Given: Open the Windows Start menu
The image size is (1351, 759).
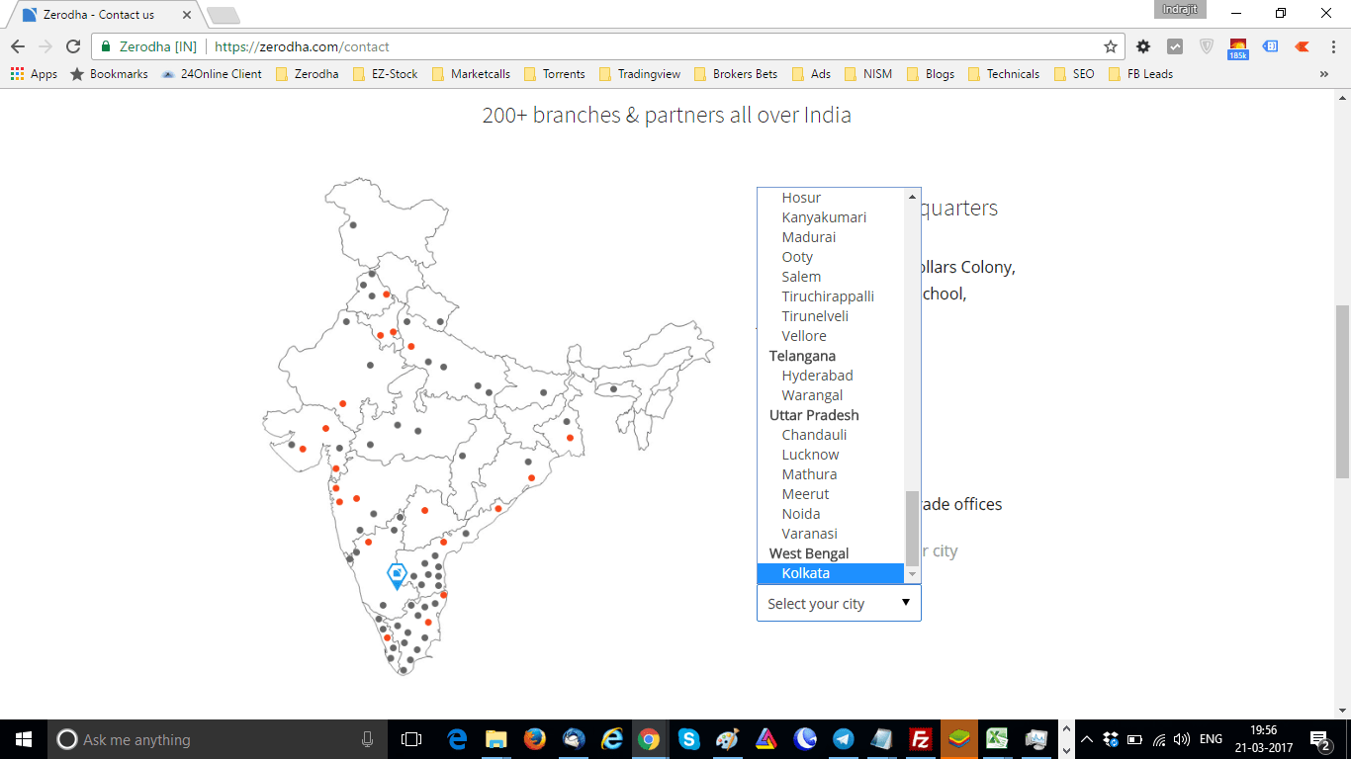Looking at the screenshot, I should click(x=24, y=739).
